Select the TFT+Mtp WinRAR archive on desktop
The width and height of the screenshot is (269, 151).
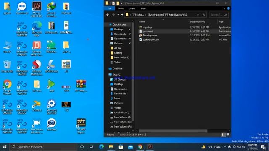pos(81,86)
